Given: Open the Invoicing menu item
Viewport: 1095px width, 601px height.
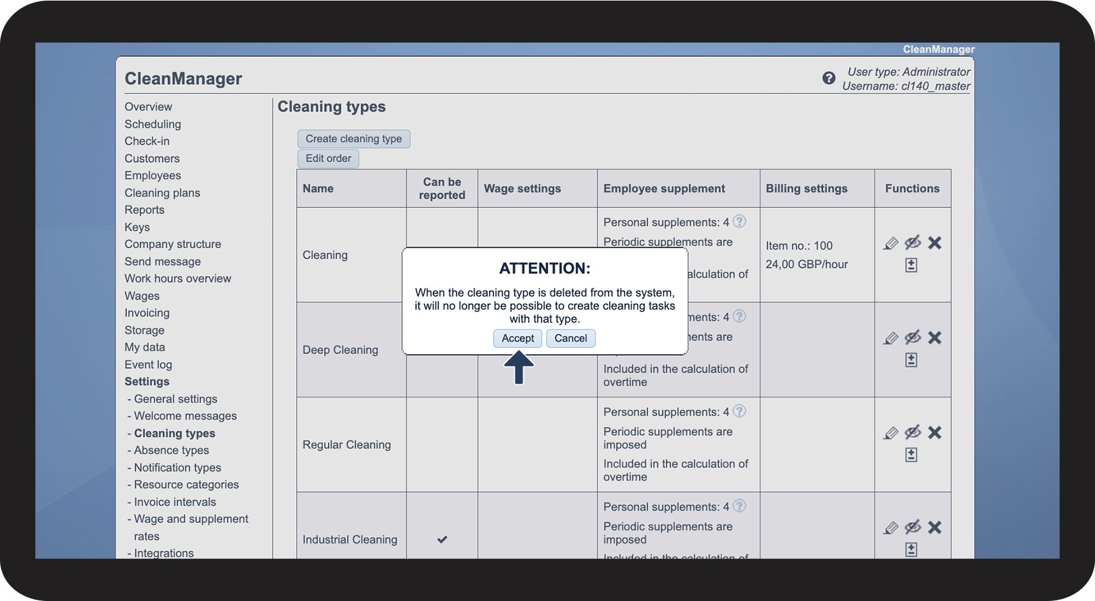Looking at the screenshot, I should click(147, 313).
